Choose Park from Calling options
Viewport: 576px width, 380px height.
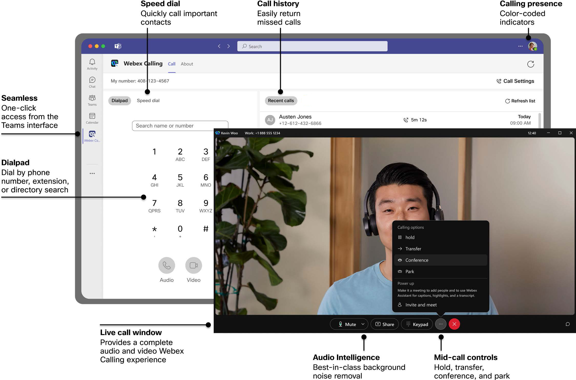(440, 272)
